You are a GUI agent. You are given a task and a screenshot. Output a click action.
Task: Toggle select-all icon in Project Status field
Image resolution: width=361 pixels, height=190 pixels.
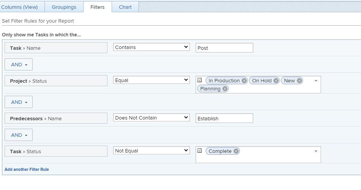point(199,80)
